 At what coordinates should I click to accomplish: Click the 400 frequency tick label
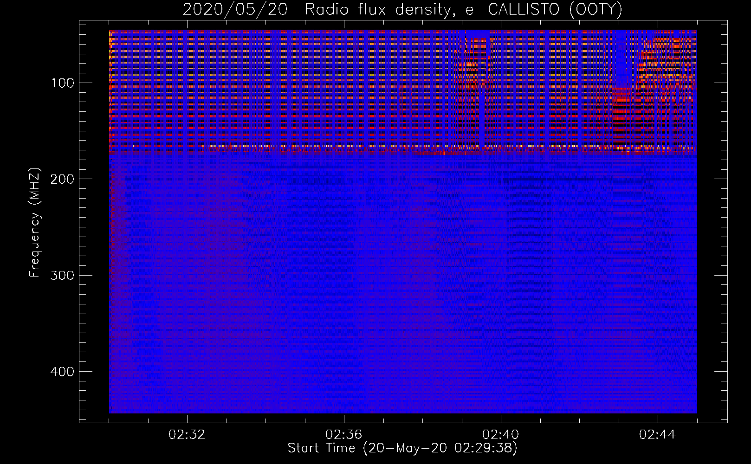[63, 372]
